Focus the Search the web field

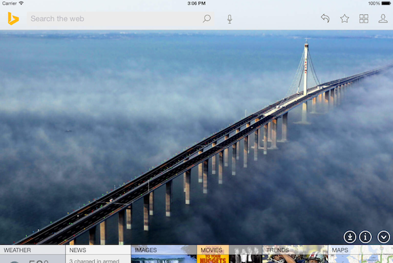point(121,18)
